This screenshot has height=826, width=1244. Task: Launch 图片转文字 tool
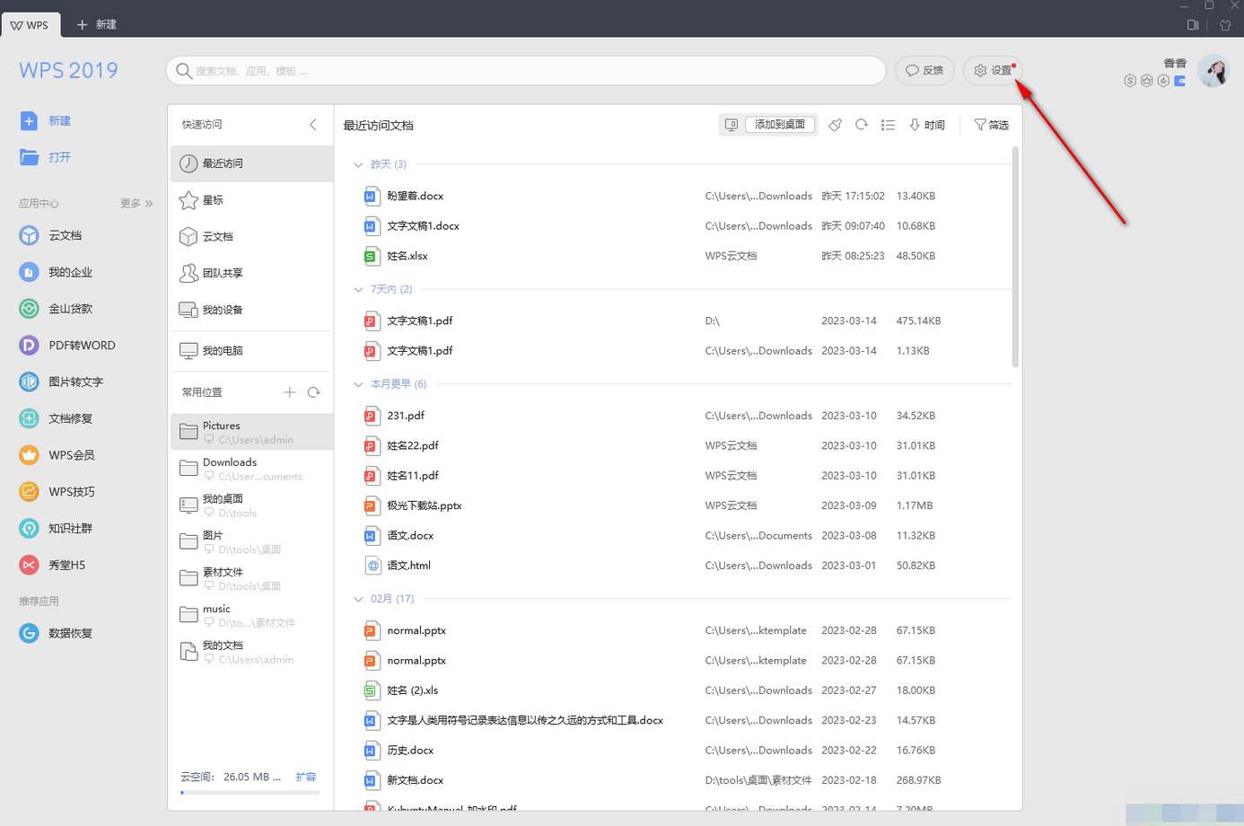coord(61,382)
